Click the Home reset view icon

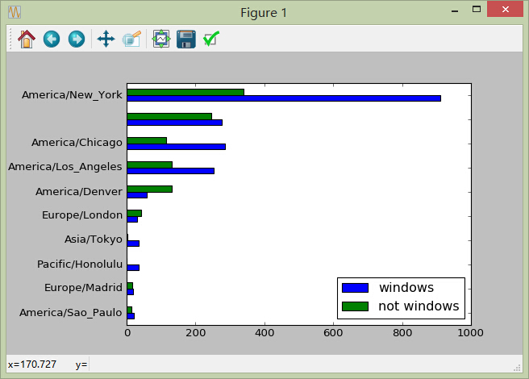(27, 40)
